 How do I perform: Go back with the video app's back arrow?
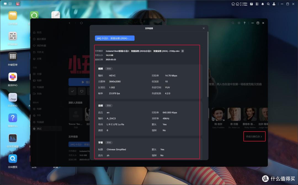[x=70, y=23]
